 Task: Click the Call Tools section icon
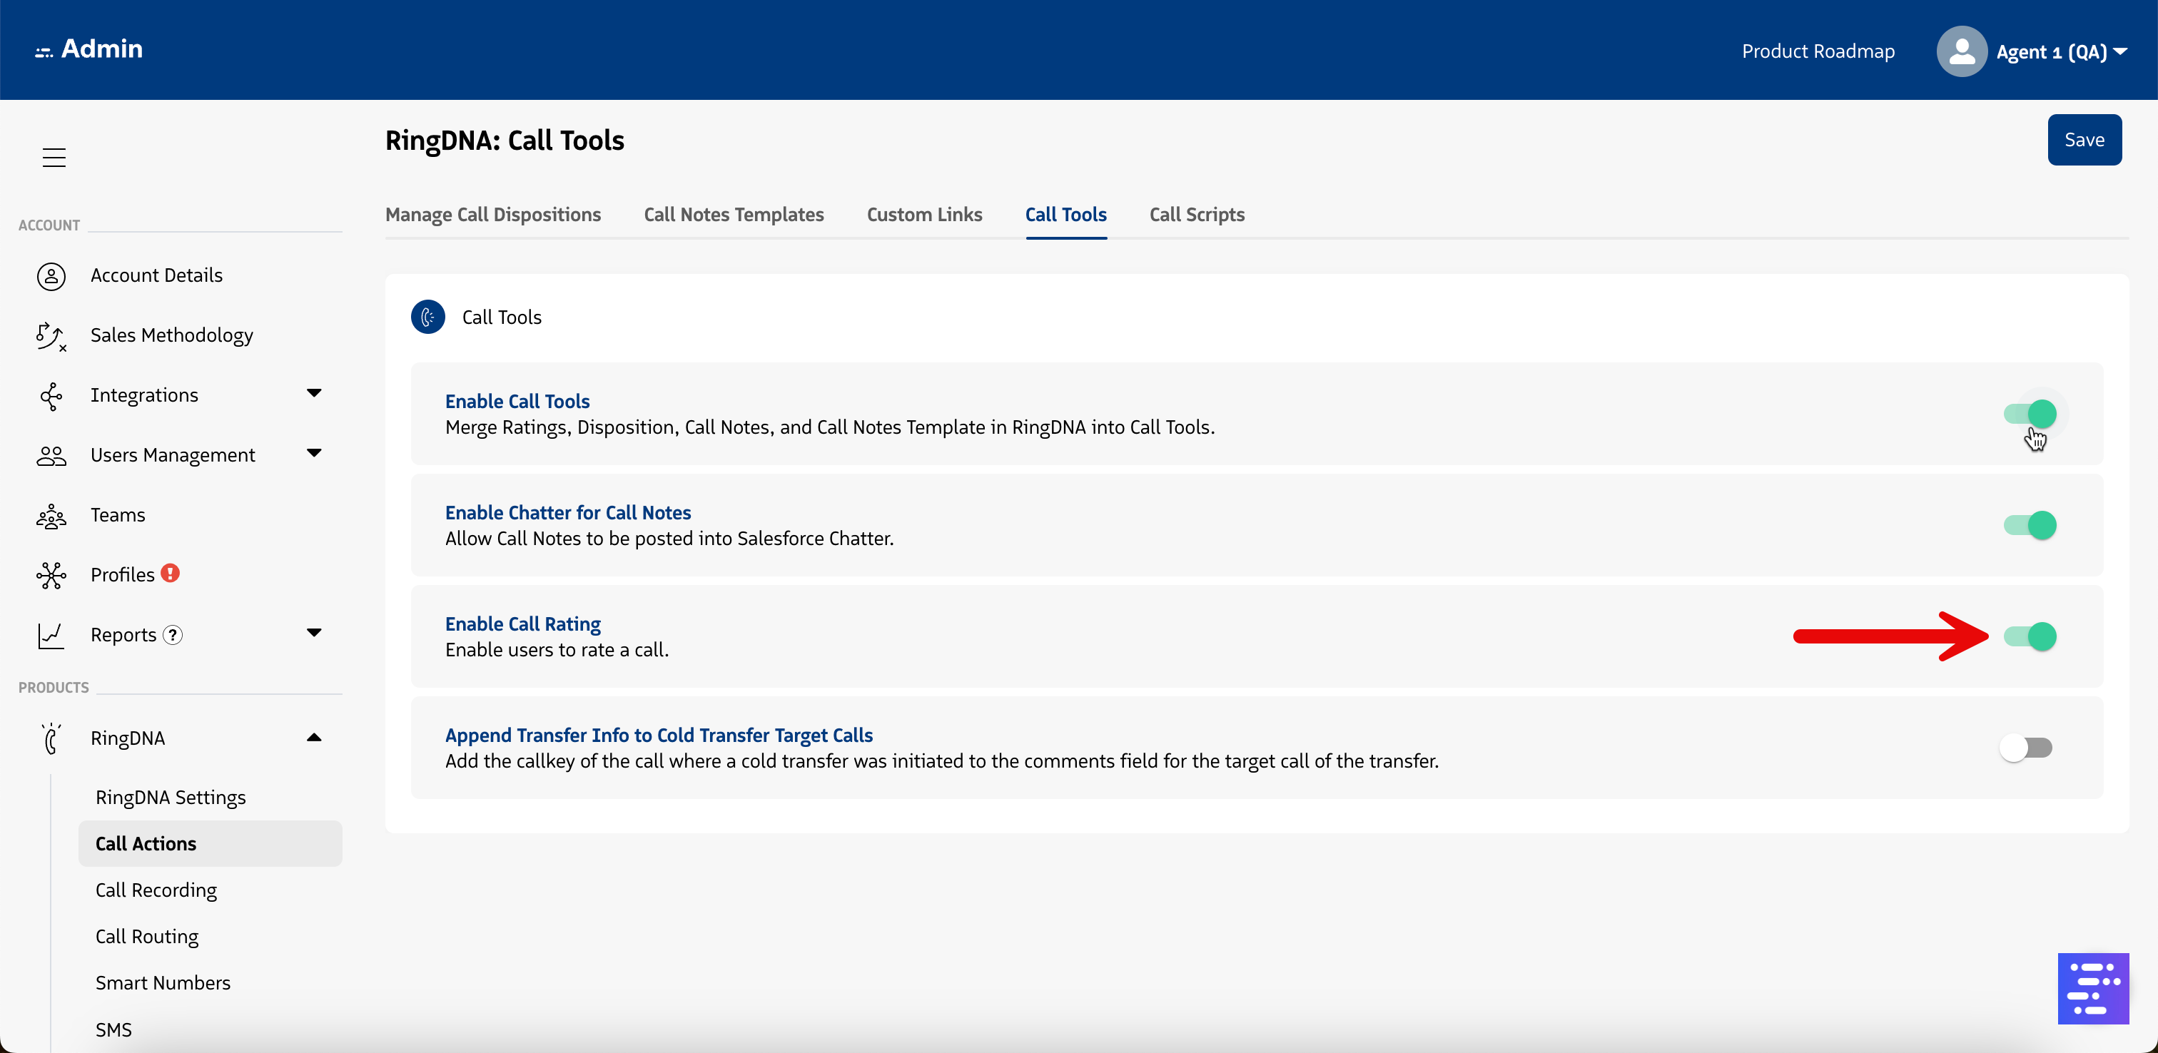pyautogui.click(x=428, y=317)
